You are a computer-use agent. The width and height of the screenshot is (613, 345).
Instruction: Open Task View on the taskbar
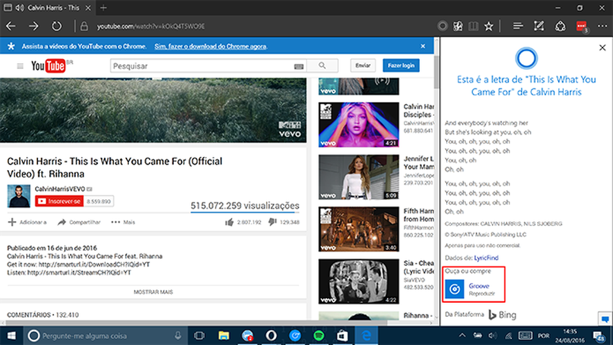(x=199, y=336)
